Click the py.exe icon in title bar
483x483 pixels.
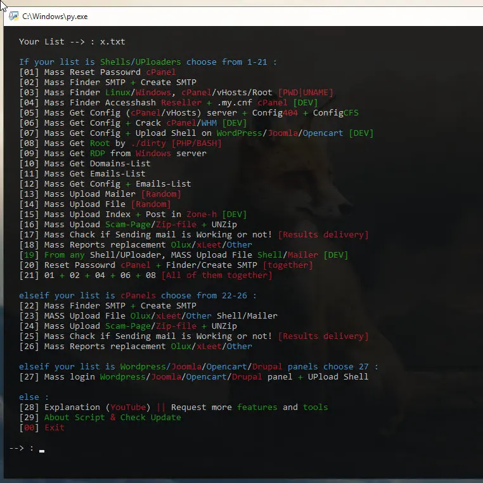[13, 16]
